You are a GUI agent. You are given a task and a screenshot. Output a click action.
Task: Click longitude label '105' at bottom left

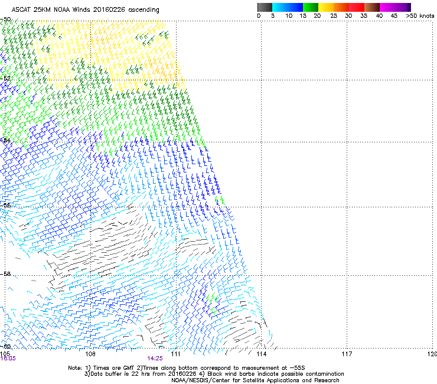[5, 354]
